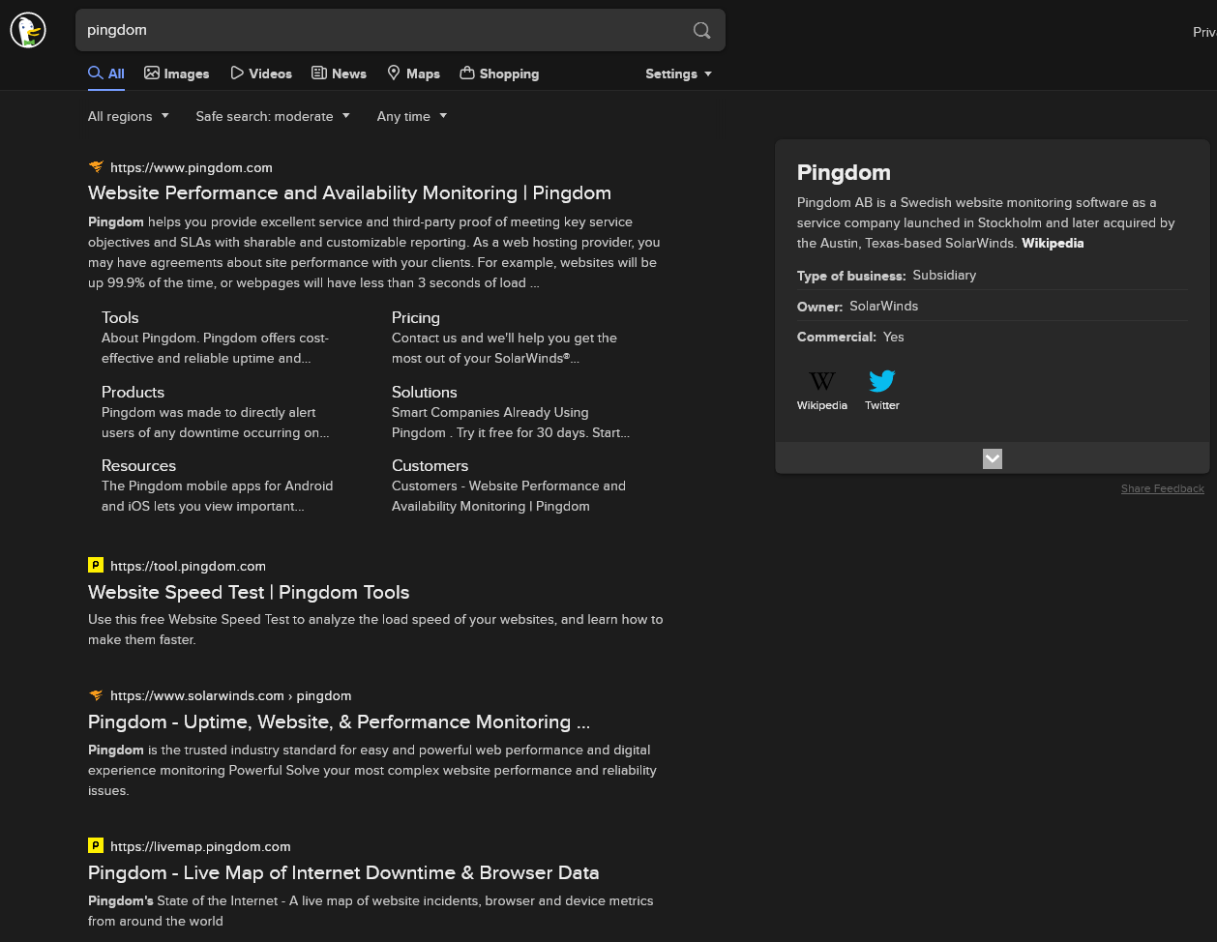This screenshot has height=942, width=1217.
Task: Switch to the All results tab
Action: 106,74
